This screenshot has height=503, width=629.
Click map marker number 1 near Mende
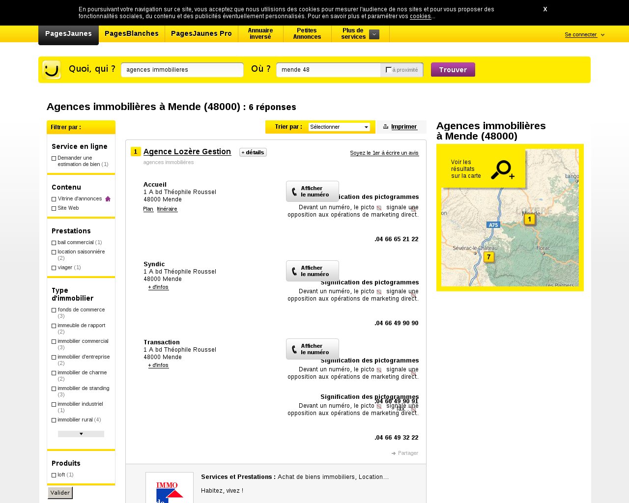tap(529, 220)
